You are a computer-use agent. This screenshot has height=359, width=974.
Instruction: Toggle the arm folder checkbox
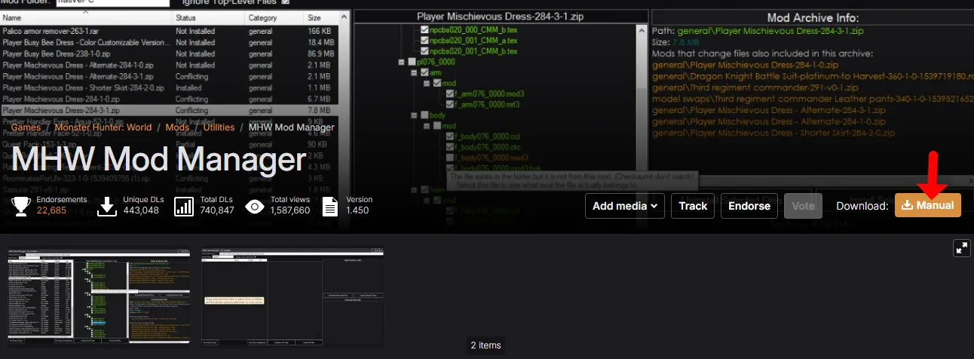coord(424,72)
